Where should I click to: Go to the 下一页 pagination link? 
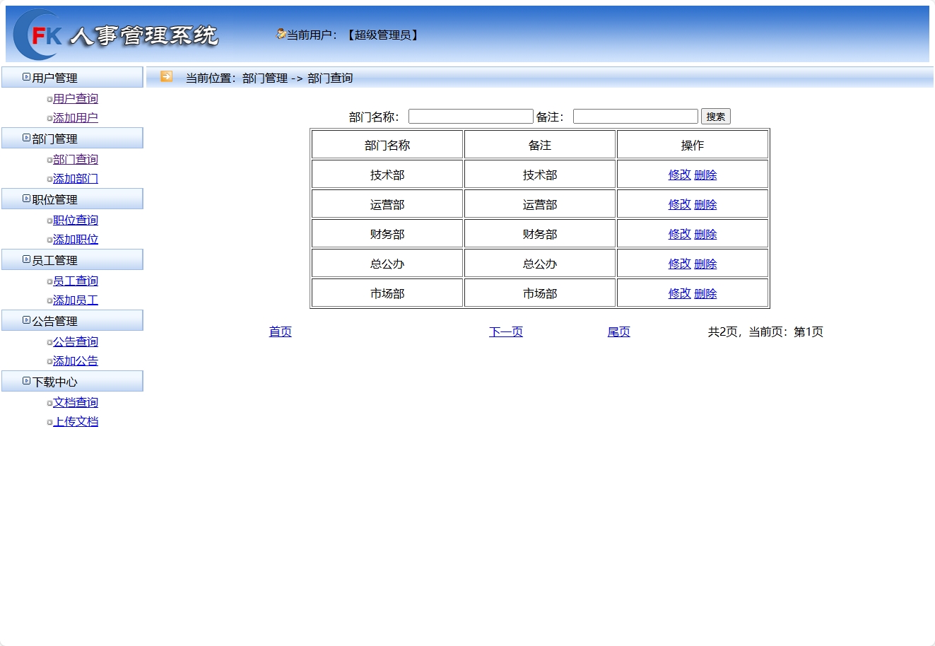pos(505,331)
